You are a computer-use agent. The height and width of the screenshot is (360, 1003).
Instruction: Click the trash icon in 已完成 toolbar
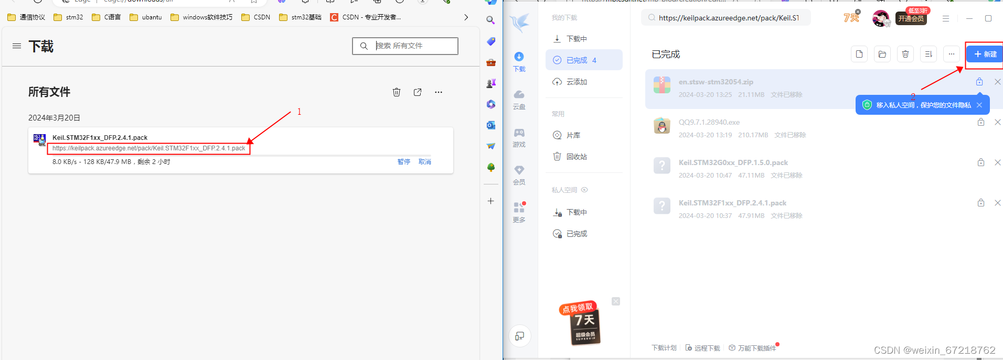(905, 54)
